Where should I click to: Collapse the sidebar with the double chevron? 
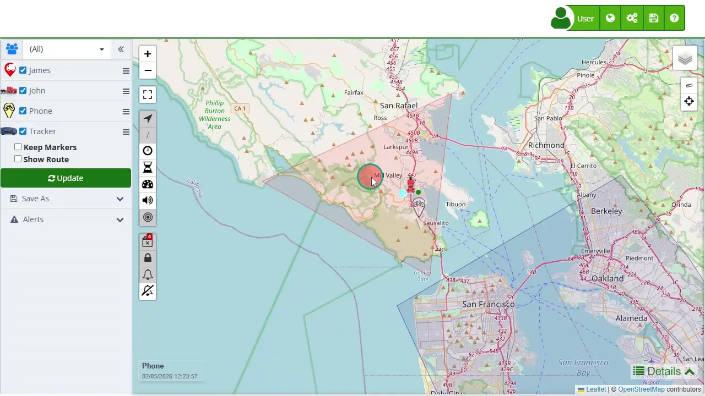[x=121, y=49]
